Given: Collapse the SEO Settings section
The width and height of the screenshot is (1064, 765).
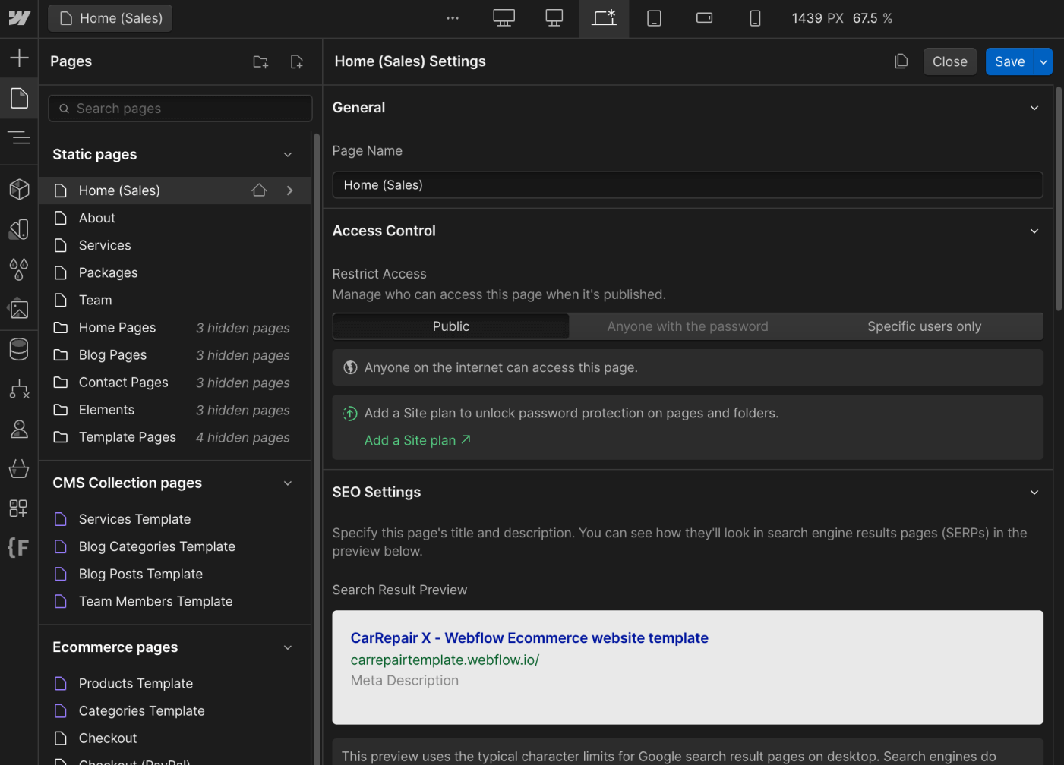Looking at the screenshot, I should [1034, 492].
